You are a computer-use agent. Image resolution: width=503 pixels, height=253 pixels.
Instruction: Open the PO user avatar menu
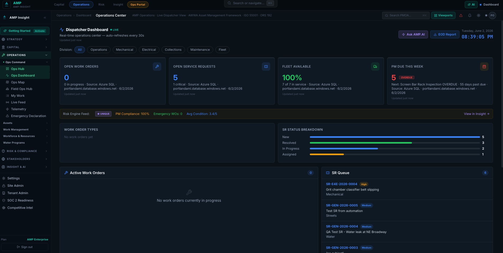pyautogui.click(x=492, y=16)
